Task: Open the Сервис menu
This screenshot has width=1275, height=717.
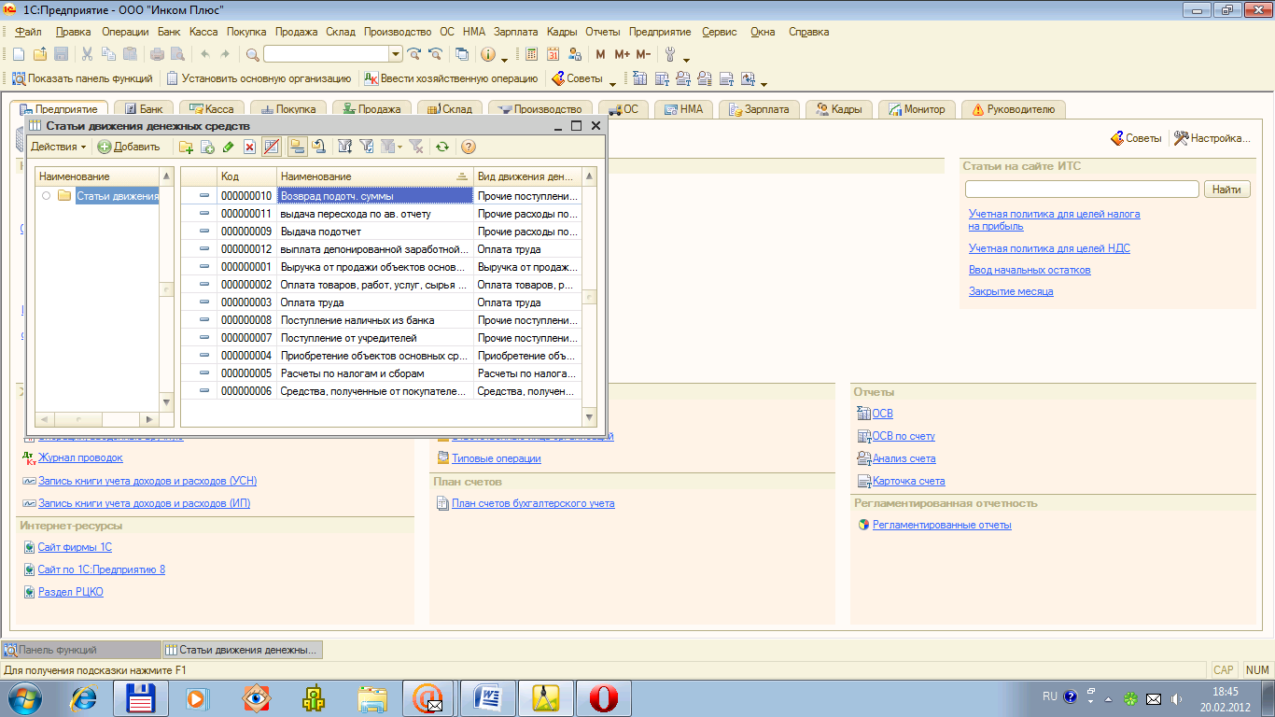Action: click(x=720, y=32)
